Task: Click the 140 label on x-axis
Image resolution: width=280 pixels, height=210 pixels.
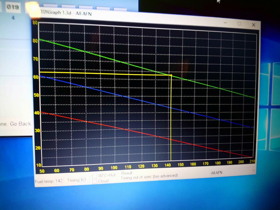Action: 168,165
